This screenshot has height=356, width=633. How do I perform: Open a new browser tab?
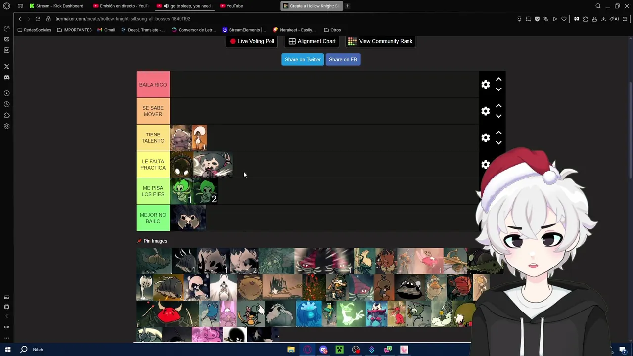(x=347, y=6)
